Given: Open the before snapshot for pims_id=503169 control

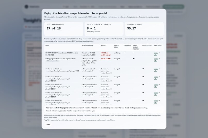Looking at the screenshot, I should [156, 93].
